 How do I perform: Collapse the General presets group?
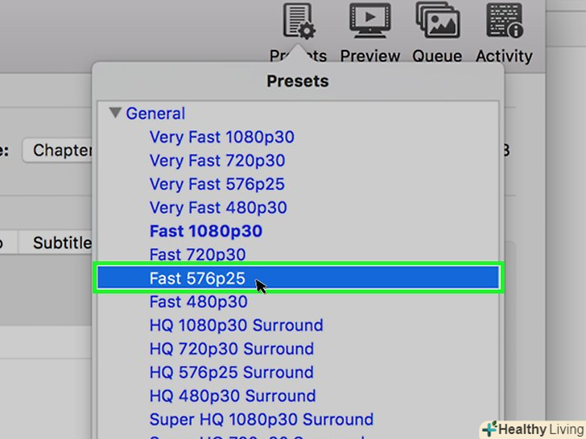[x=116, y=113]
